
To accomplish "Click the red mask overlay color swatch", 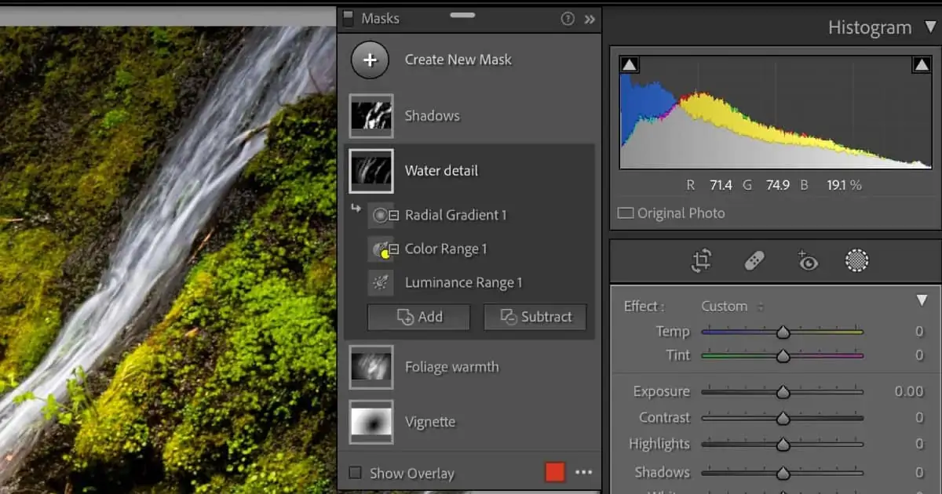I will coord(556,472).
